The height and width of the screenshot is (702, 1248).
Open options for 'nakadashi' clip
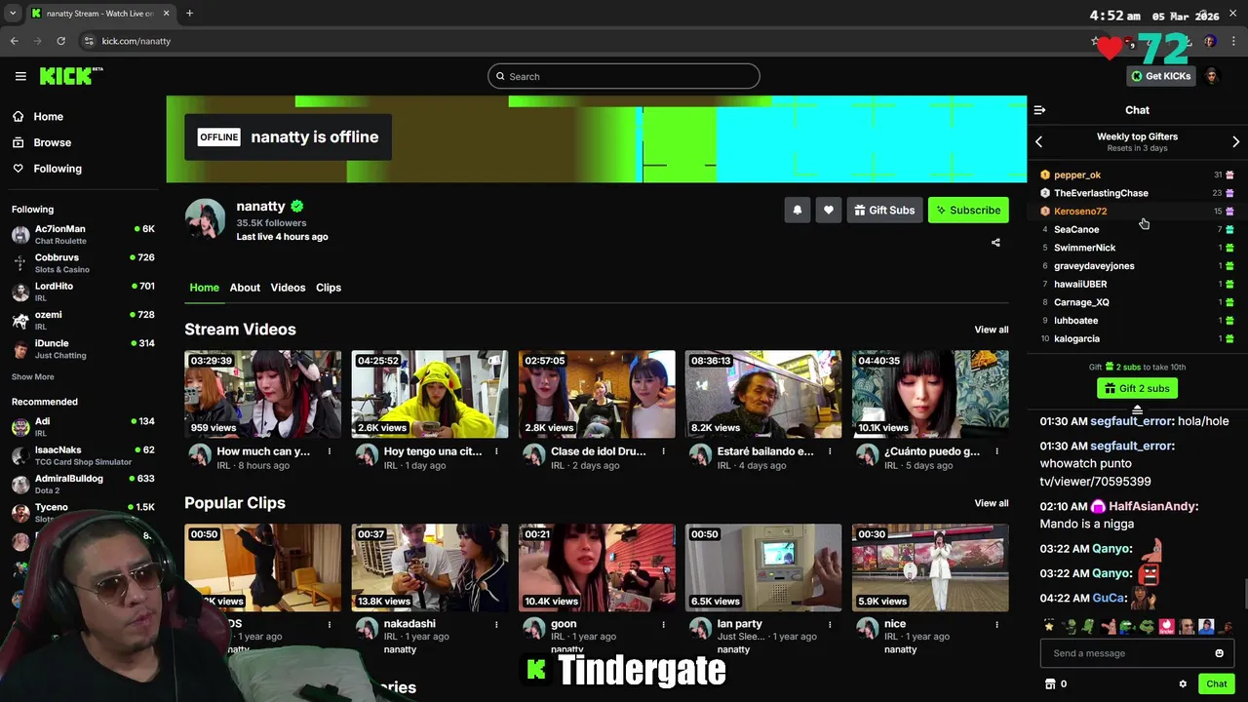(x=496, y=624)
